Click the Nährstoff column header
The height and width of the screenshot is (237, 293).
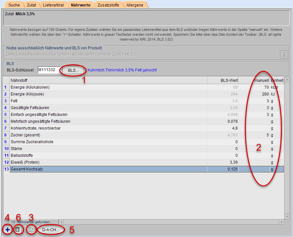point(108,80)
